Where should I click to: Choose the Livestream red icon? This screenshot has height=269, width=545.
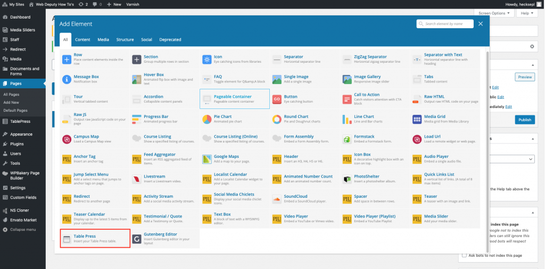137,179
